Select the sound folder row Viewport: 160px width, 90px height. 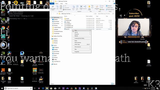[x=88, y=19]
